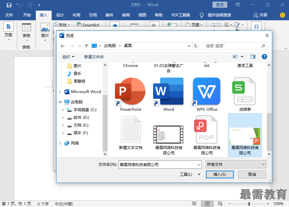Collapse the 此电脑 tree node
289x207 pixels.
(x=60, y=102)
